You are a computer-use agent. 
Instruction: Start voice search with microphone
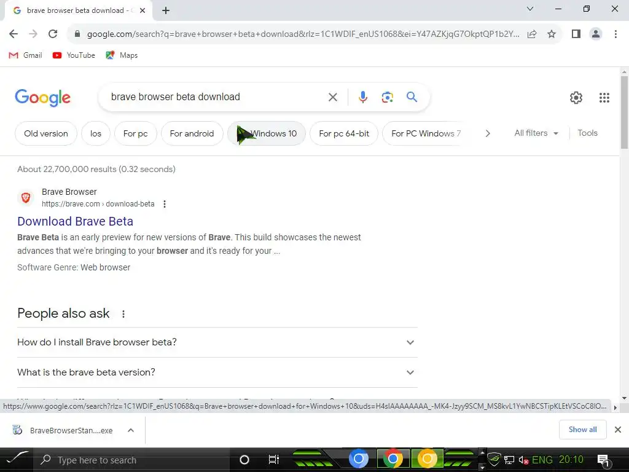pos(362,97)
